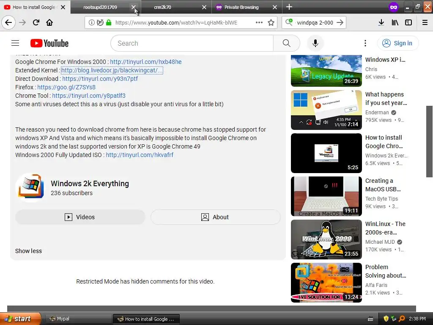
Task: Open tinyurl.com/hxb48he Chrome link
Action: (x=146, y=62)
